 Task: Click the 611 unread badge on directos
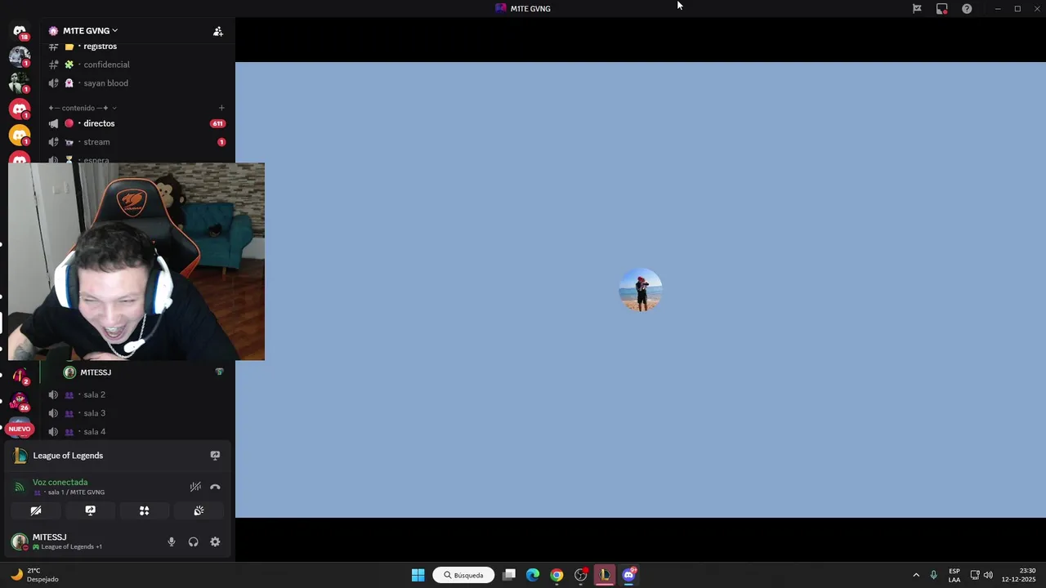coord(217,123)
